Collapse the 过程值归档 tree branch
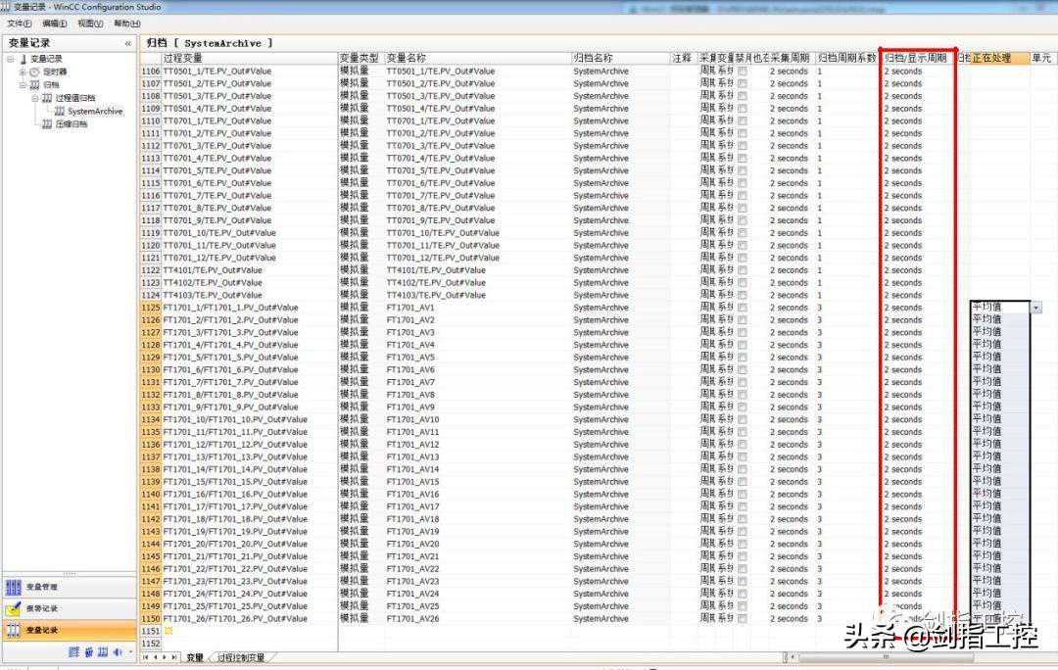The image size is (1058, 670). (34, 98)
